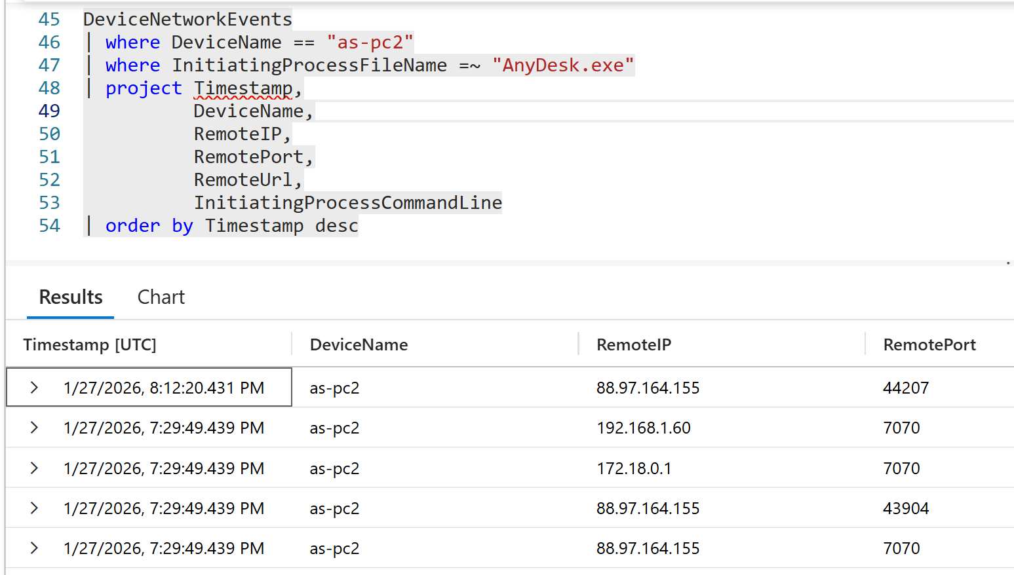Sort by the Timestamp [UTC] column header
Image resolution: width=1014 pixels, height=575 pixels.
click(90, 344)
